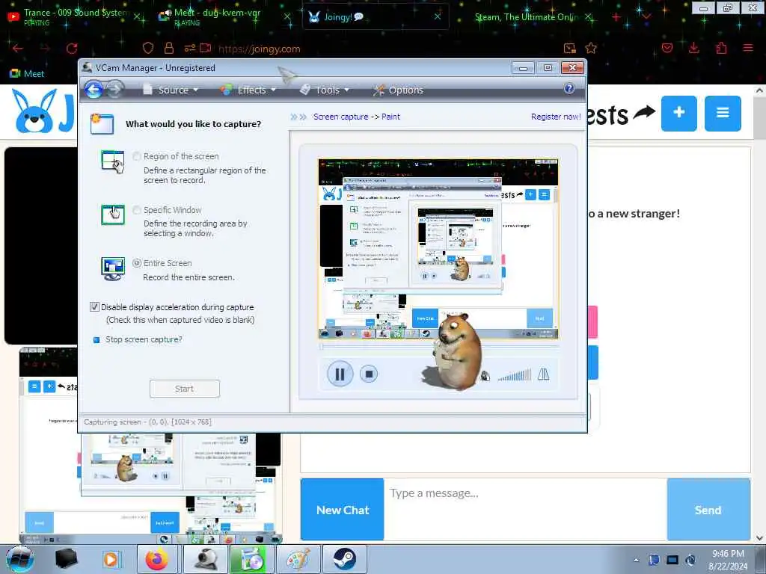Click the Start button
Viewport: 766px width, 574px height.
tap(185, 389)
